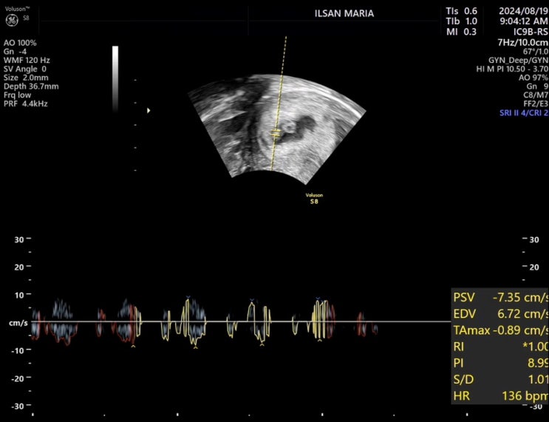
Task: Click the grayscale bar
Action: pyautogui.click(x=115, y=78)
